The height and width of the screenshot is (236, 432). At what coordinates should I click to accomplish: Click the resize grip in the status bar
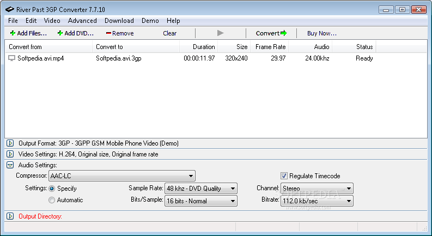(x=425, y=228)
